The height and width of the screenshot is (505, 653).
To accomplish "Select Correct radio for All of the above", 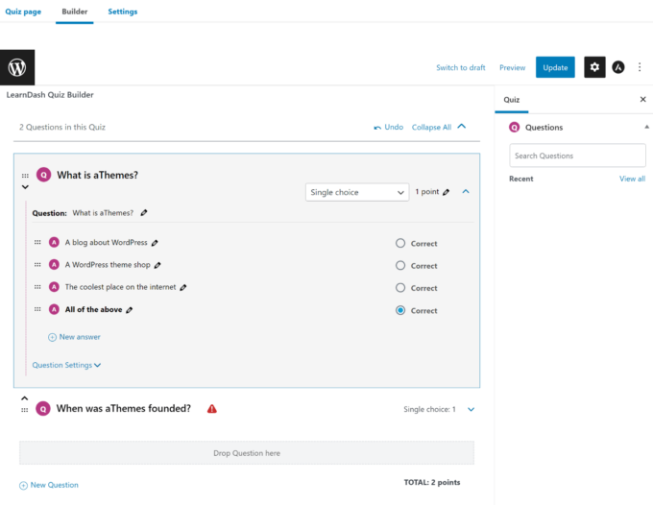I will tap(400, 310).
